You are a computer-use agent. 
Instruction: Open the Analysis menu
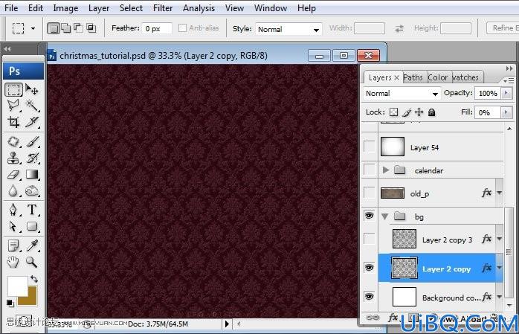pyautogui.click(x=199, y=8)
